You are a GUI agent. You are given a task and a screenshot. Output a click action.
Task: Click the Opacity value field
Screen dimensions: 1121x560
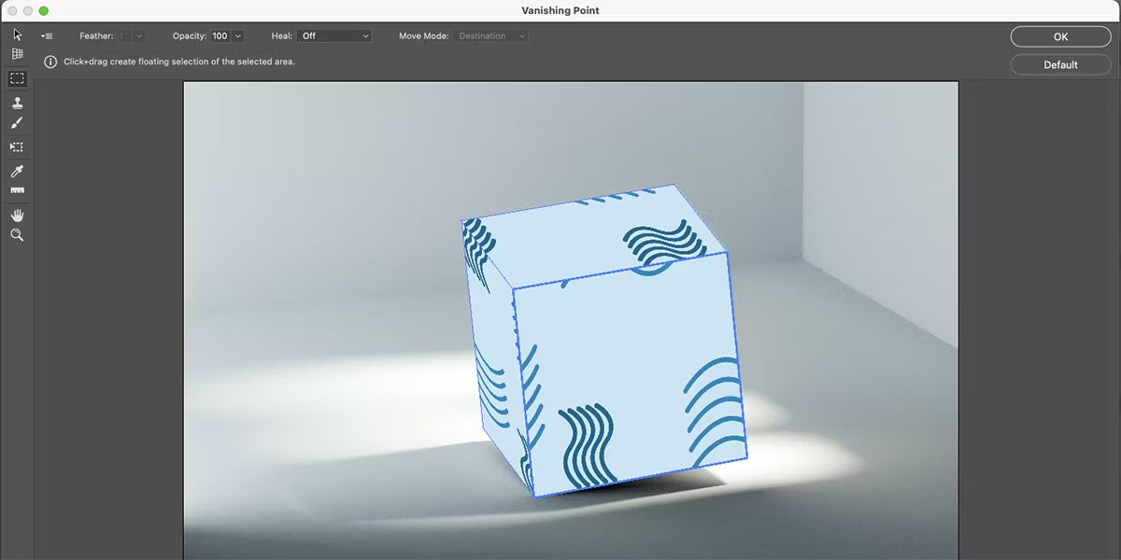(220, 36)
